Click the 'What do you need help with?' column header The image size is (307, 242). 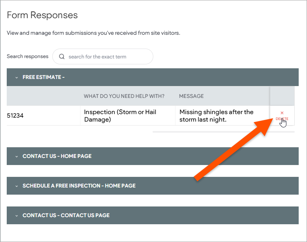tap(124, 96)
